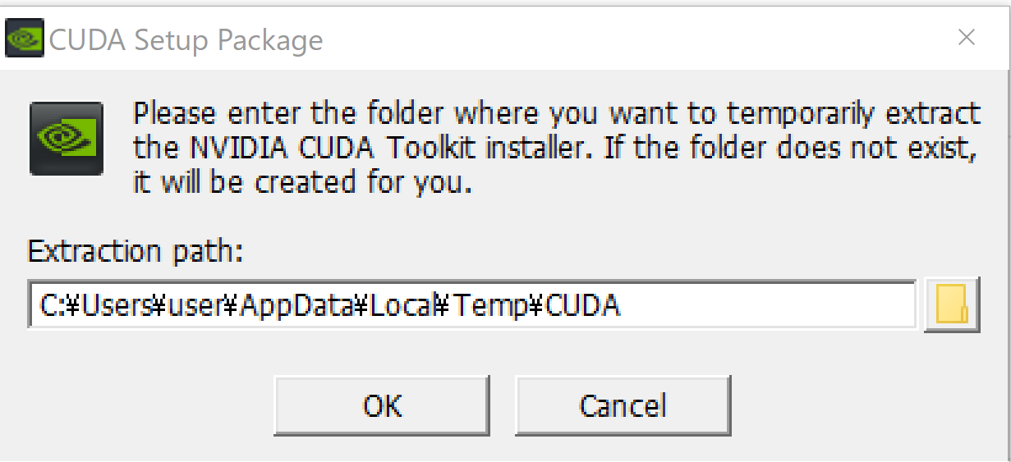Place cursor on "C:" drive letter in path
This screenshot has width=1011, height=462.
(x=48, y=305)
